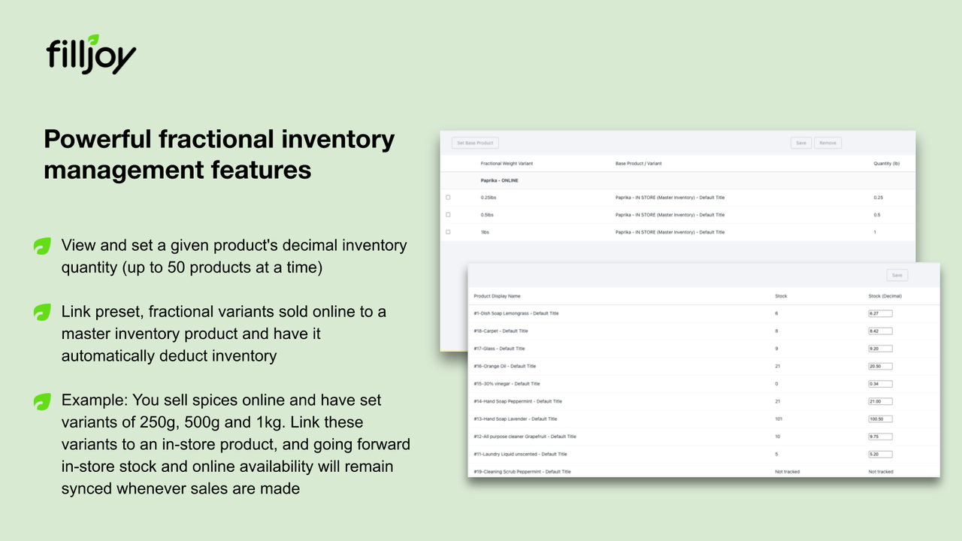The image size is (962, 541).
Task: Check the 0.5lbs variant row checkbox
Action: [448, 214]
